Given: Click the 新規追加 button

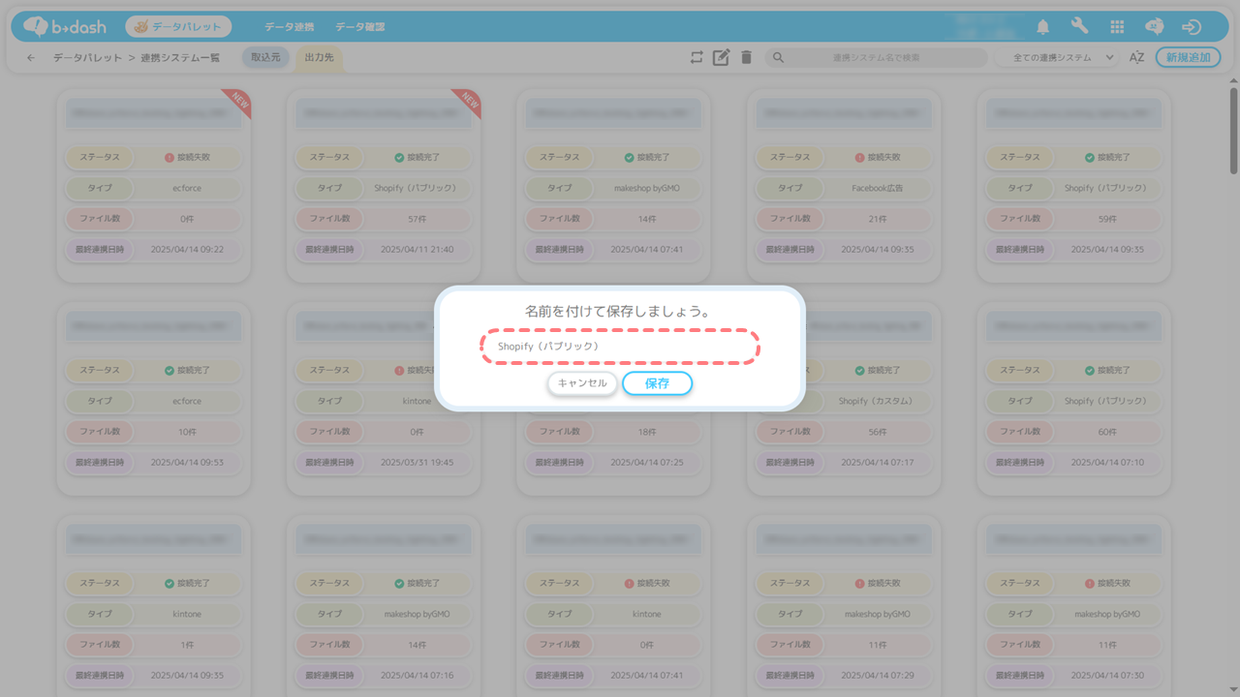Looking at the screenshot, I should tap(1188, 58).
